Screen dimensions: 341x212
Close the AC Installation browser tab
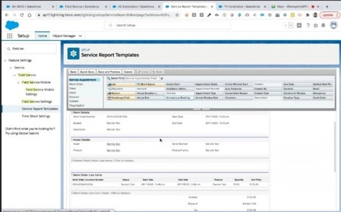click(159, 7)
